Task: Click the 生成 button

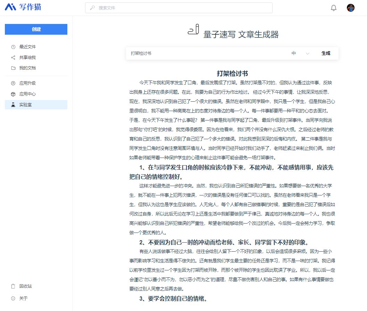Action: coord(326,53)
